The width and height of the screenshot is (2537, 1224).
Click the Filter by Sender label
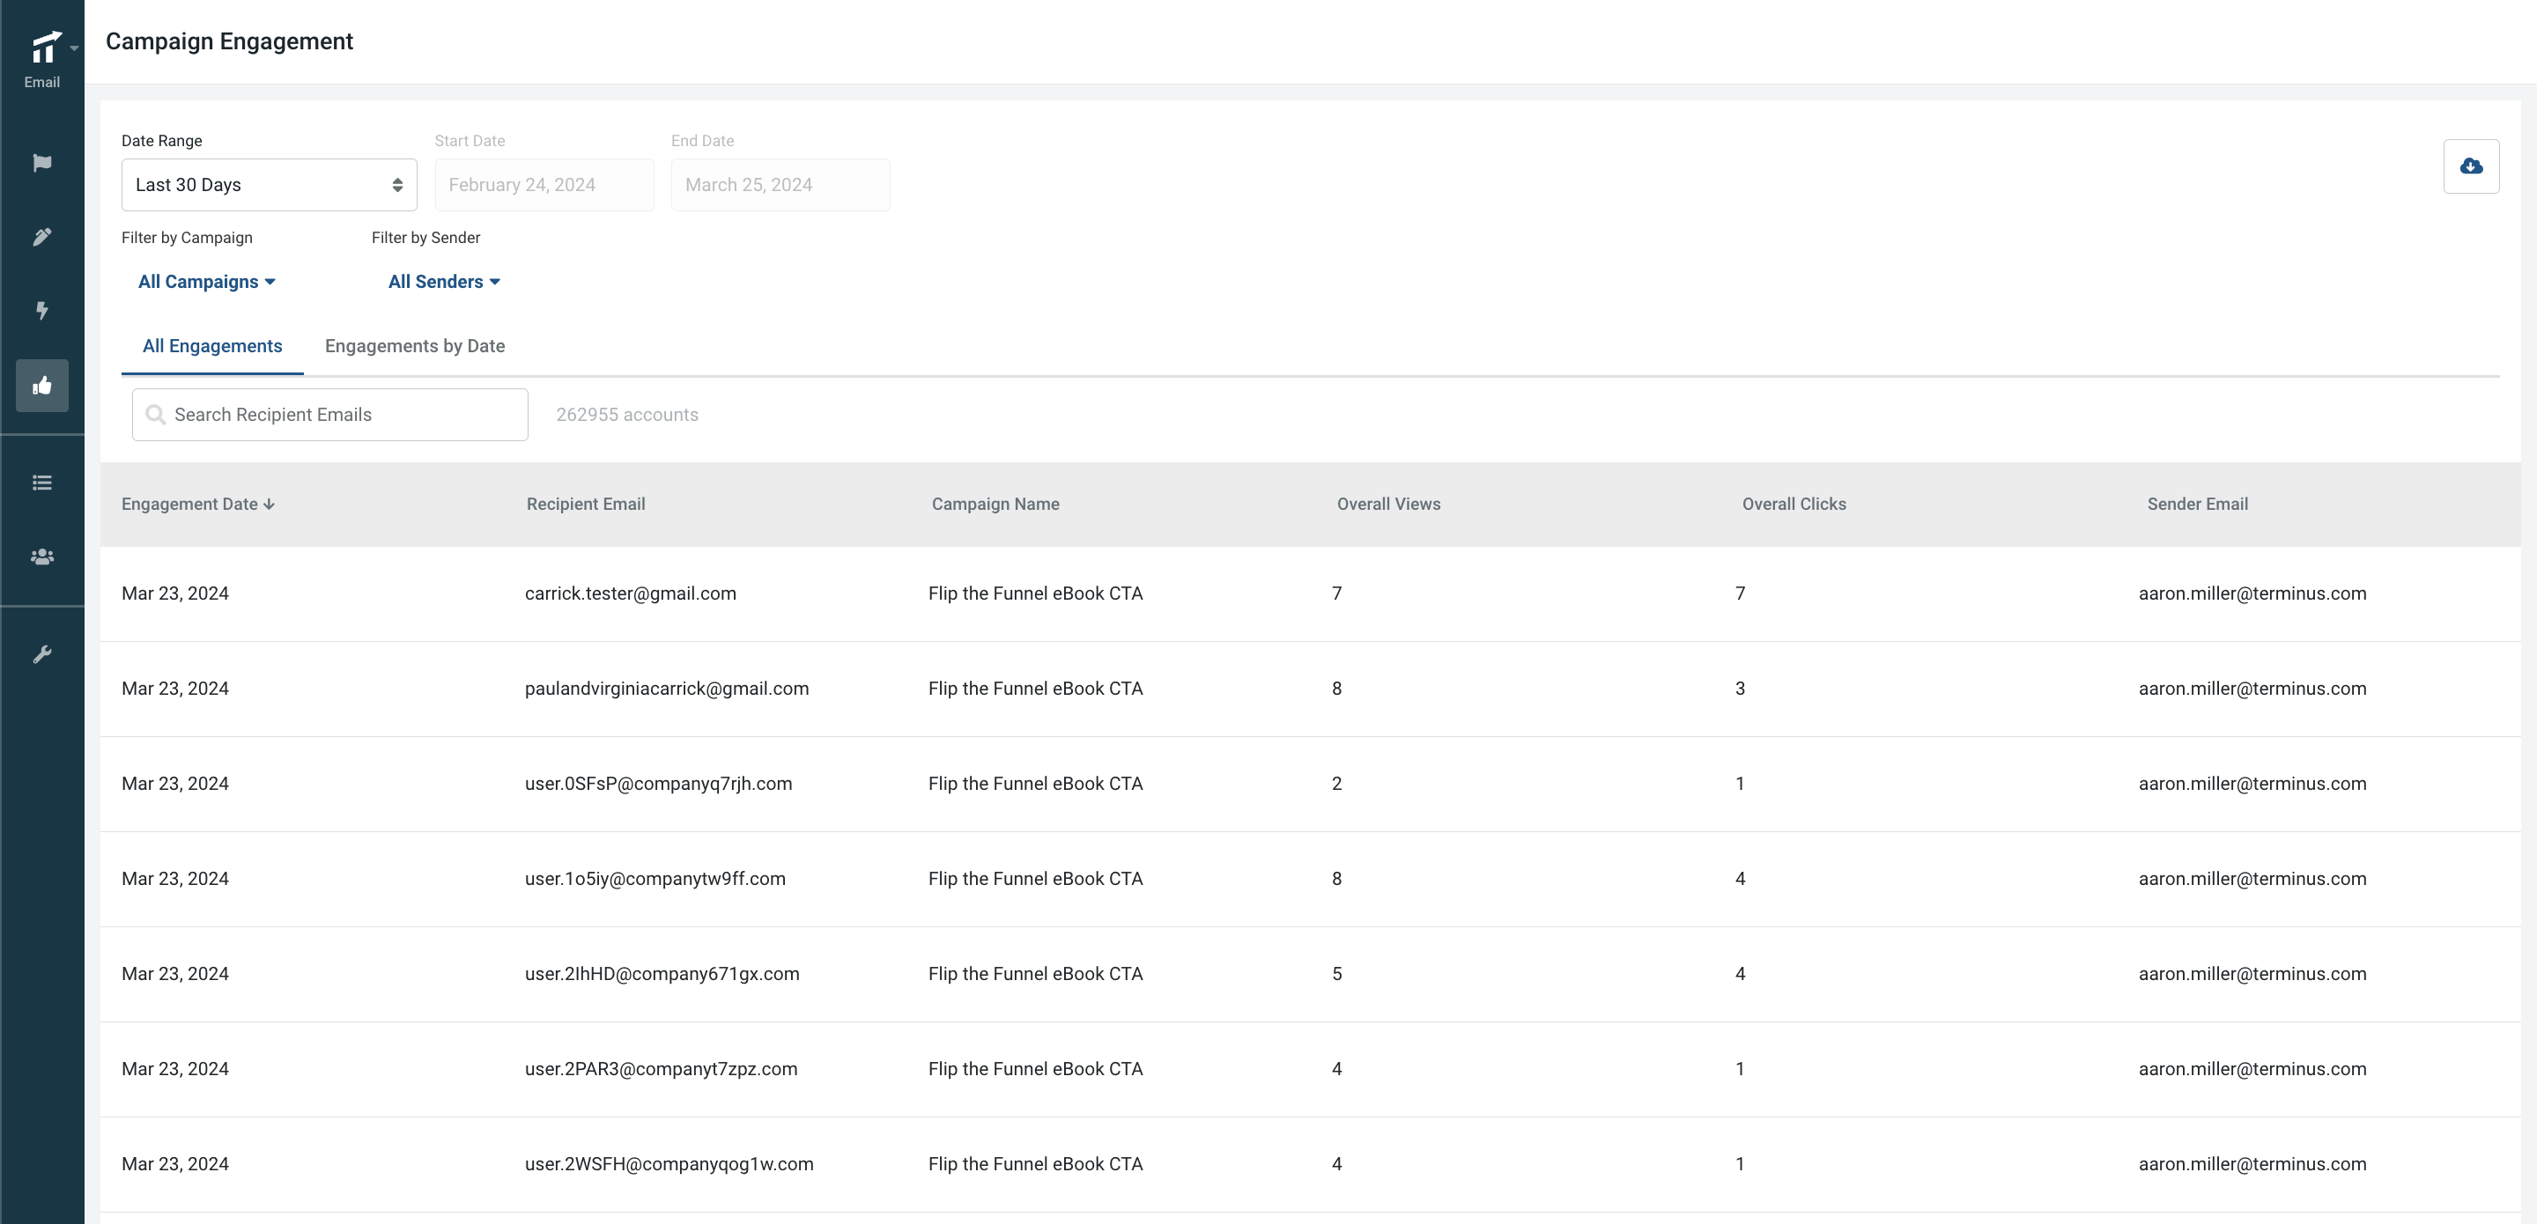pyautogui.click(x=425, y=238)
